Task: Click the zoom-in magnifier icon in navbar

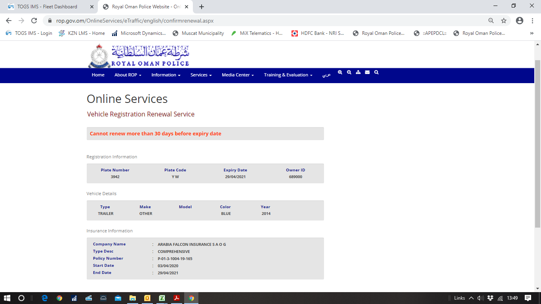Action: click(340, 72)
